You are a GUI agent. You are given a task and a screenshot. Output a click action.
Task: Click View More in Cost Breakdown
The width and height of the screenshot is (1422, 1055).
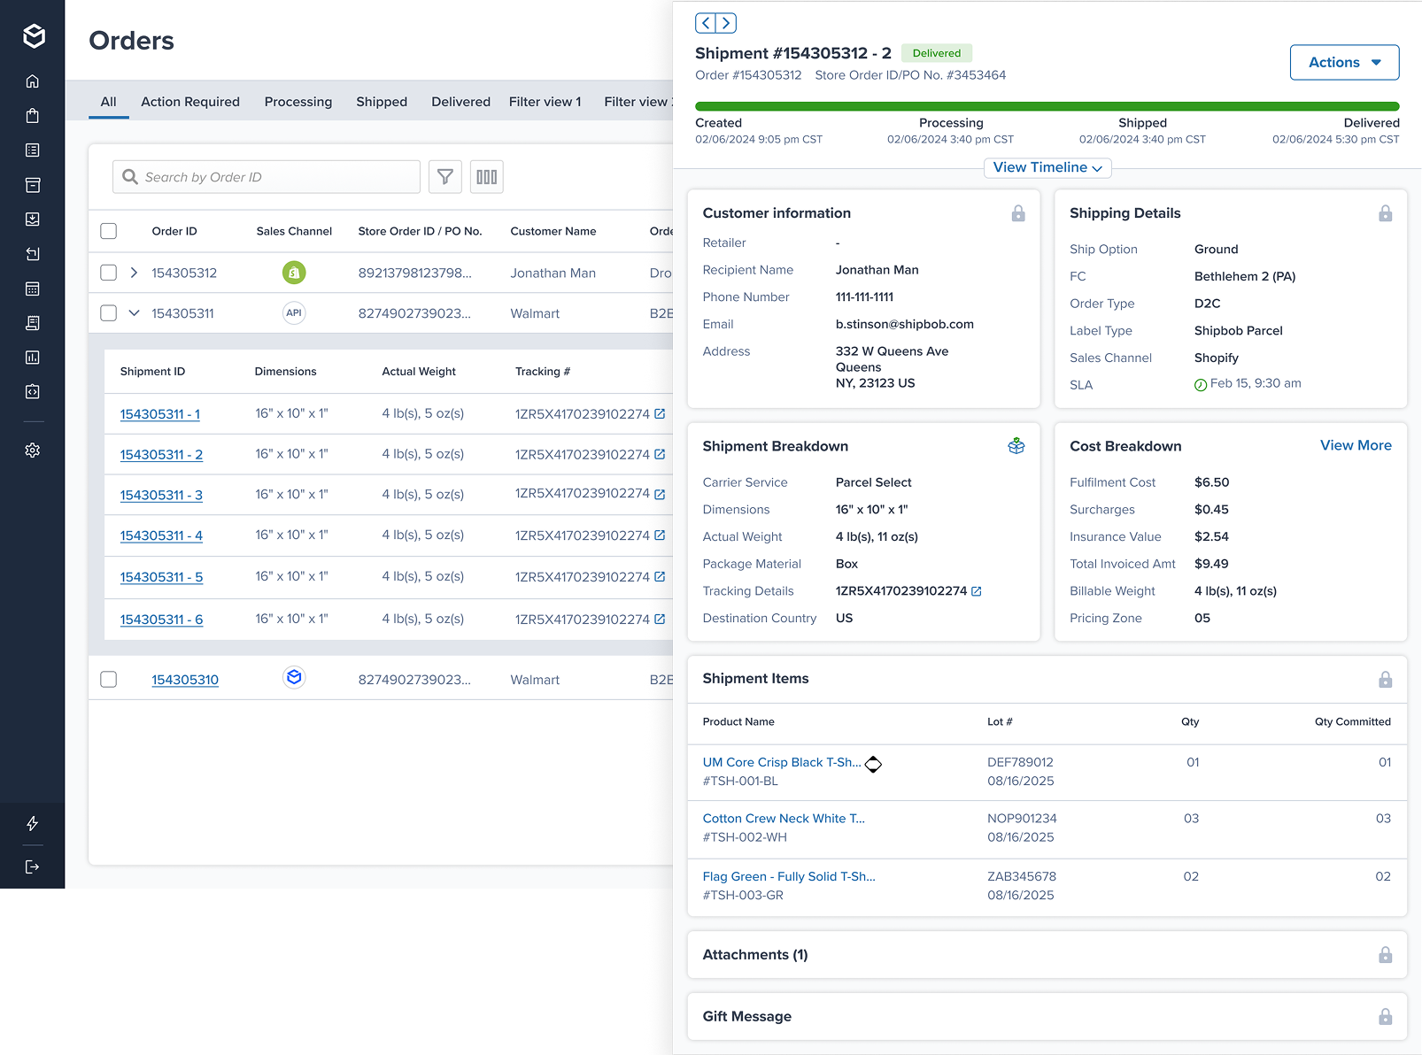tap(1356, 446)
